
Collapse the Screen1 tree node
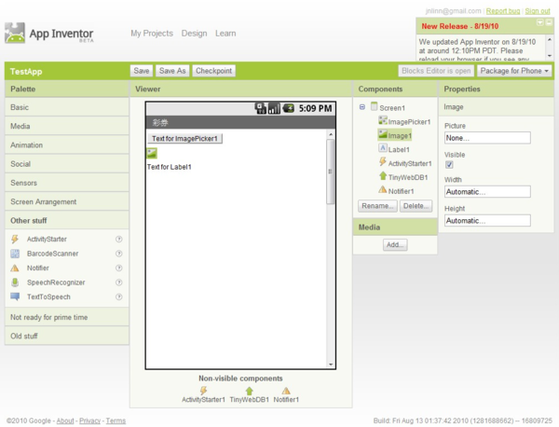pos(361,107)
